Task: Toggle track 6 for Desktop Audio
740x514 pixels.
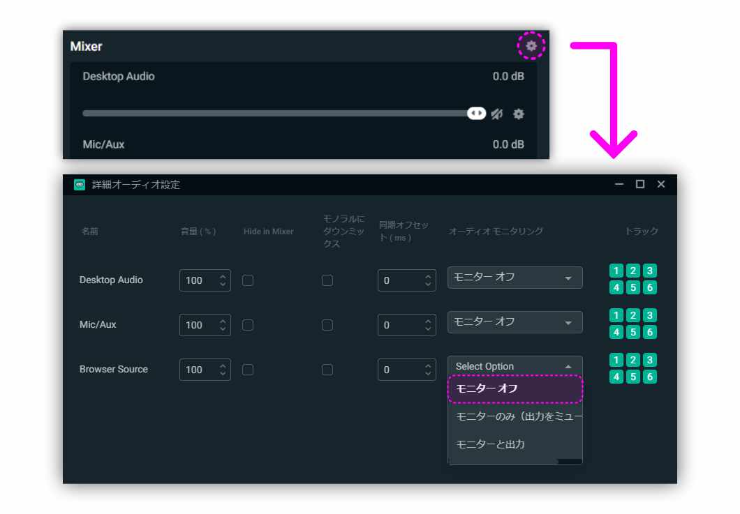Action: click(x=650, y=287)
